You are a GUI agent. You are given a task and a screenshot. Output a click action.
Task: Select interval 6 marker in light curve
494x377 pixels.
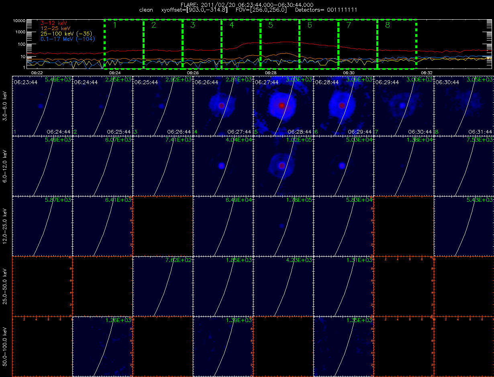pyautogui.click(x=309, y=25)
